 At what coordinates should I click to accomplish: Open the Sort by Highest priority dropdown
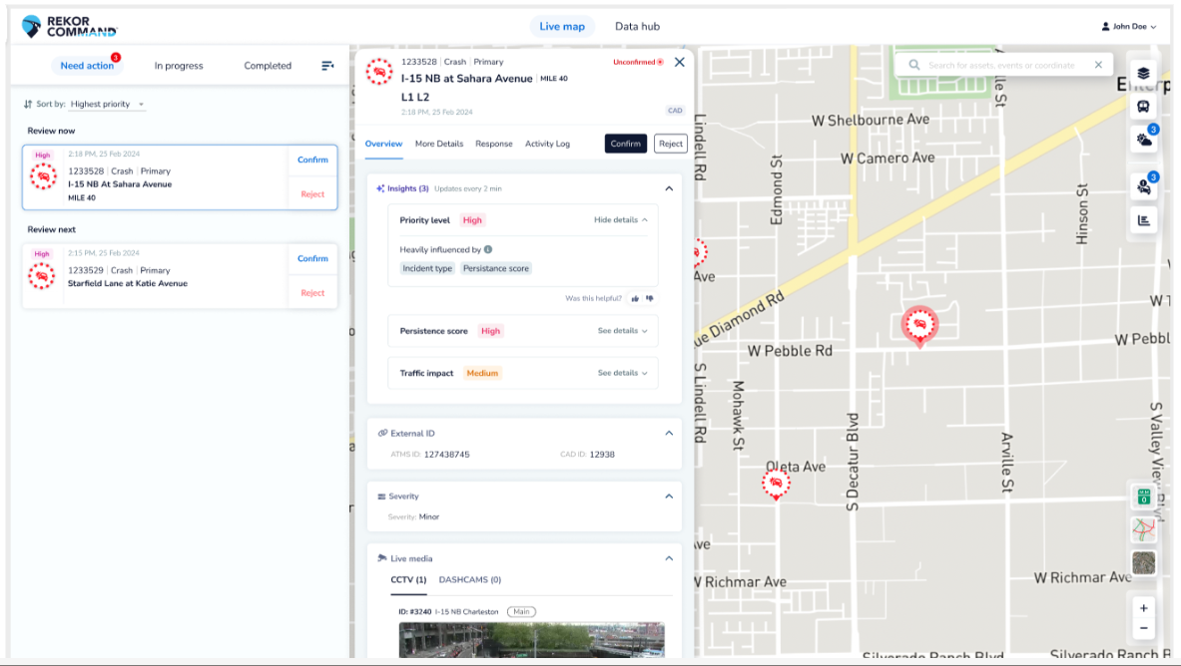click(x=108, y=104)
